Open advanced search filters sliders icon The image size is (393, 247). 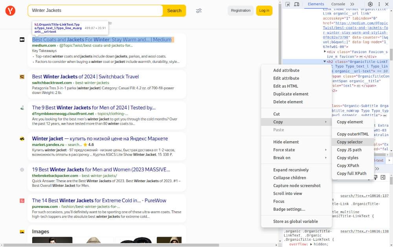tap(199, 11)
